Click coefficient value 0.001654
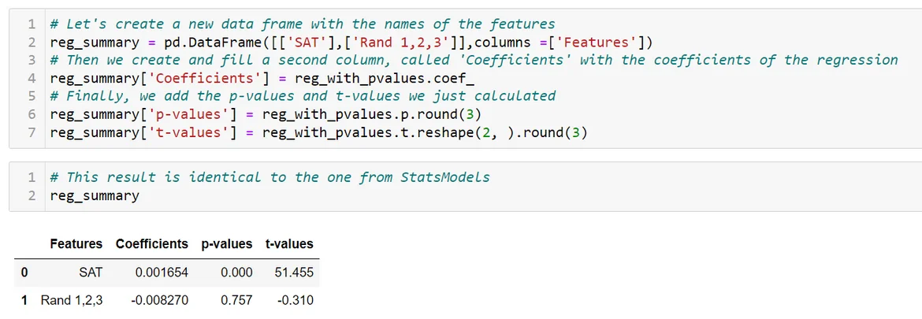This screenshot has width=922, height=319. [x=162, y=273]
